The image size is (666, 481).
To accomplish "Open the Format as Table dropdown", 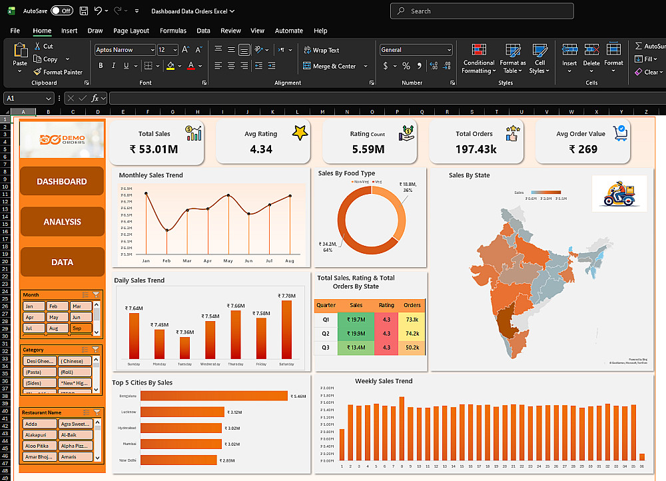I will (x=513, y=59).
